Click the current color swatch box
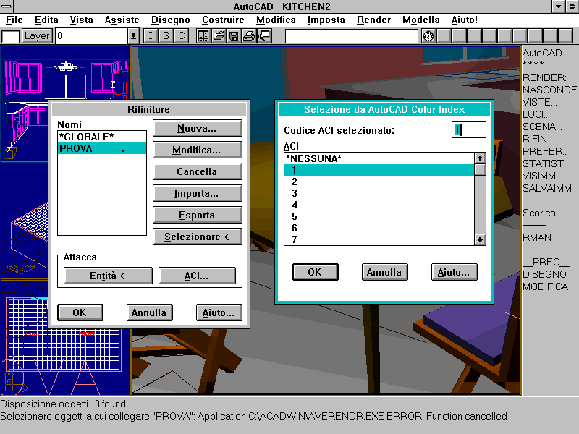Image resolution: width=579 pixels, height=434 pixels. point(10,37)
